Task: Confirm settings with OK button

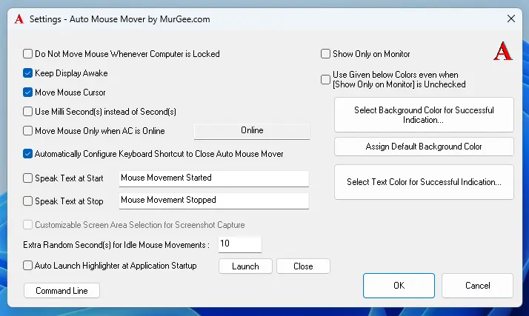Action: 399,286
